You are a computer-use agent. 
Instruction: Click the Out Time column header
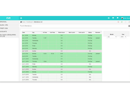tap(52, 33)
